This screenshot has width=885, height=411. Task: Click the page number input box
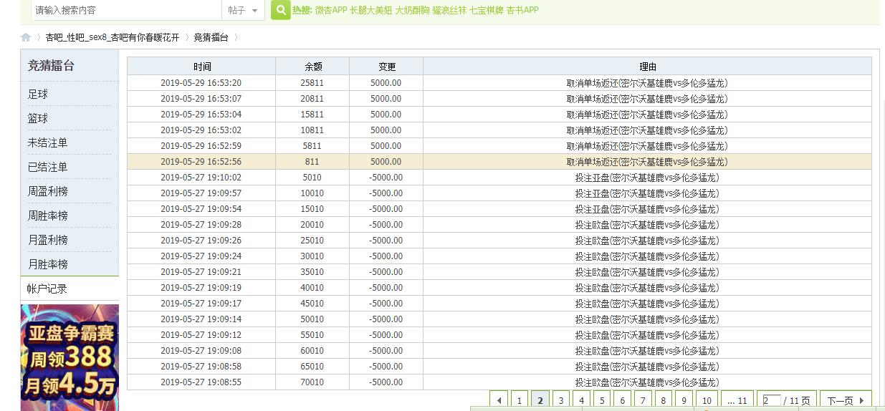coord(772,400)
